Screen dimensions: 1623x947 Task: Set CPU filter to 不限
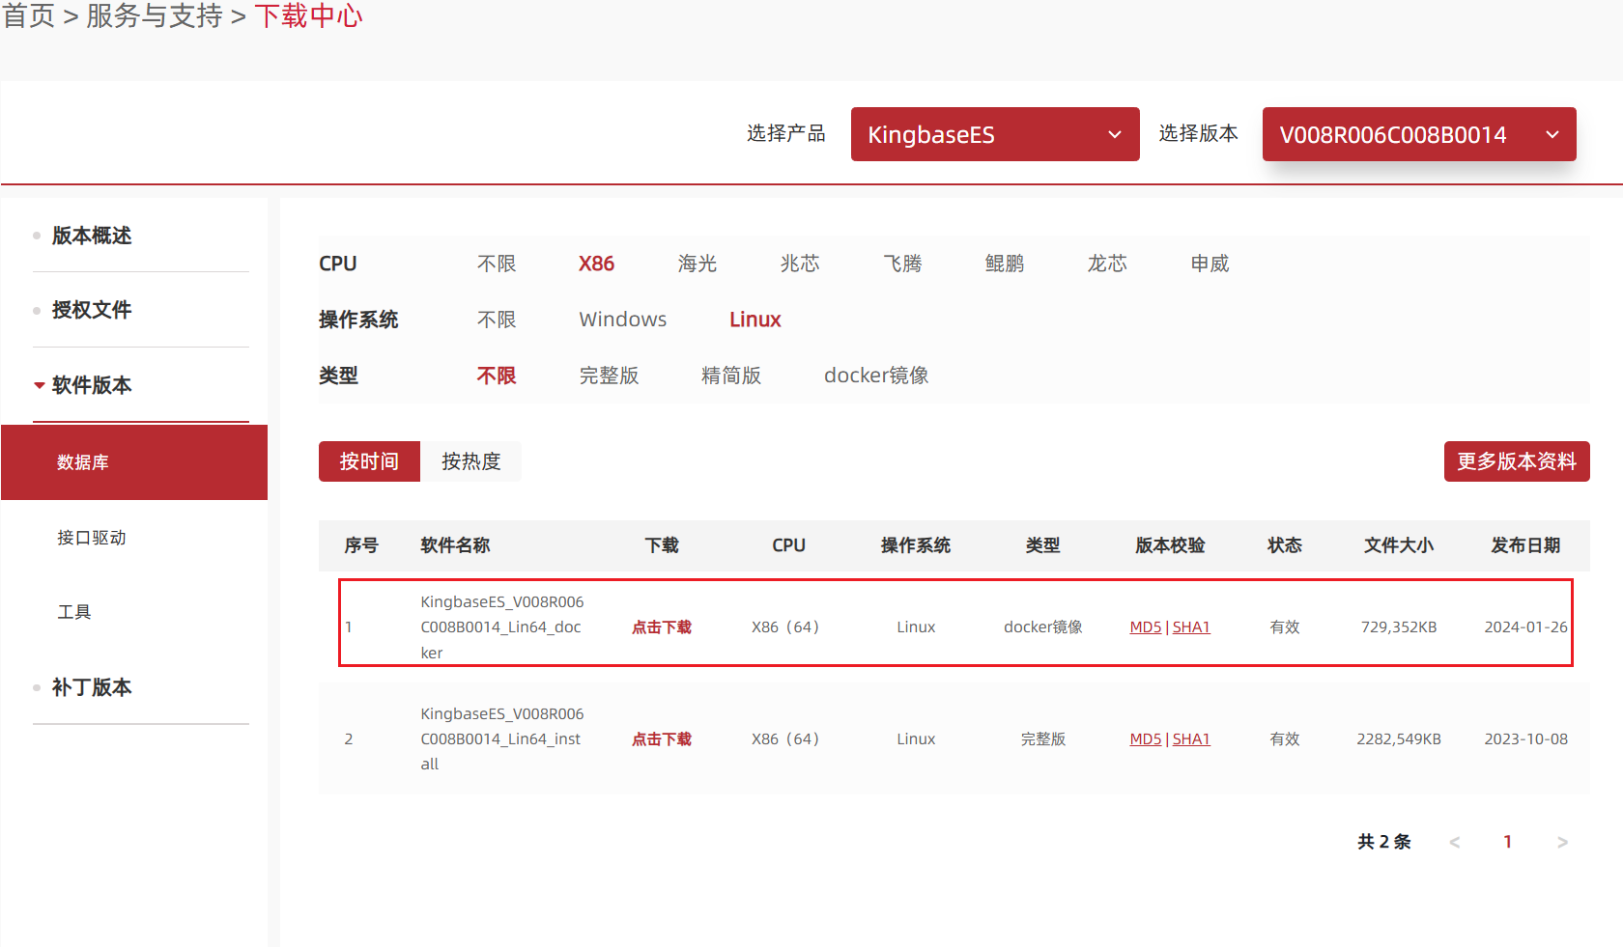pyautogui.click(x=497, y=264)
